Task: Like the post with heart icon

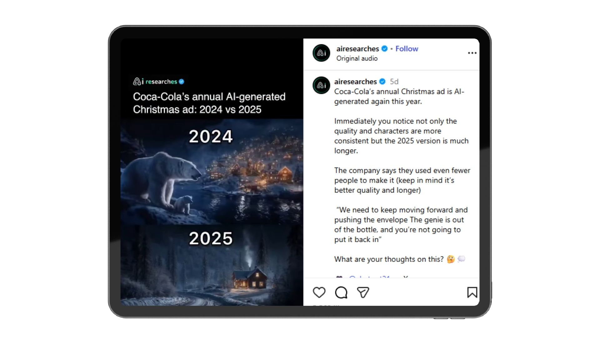Action: 319,292
